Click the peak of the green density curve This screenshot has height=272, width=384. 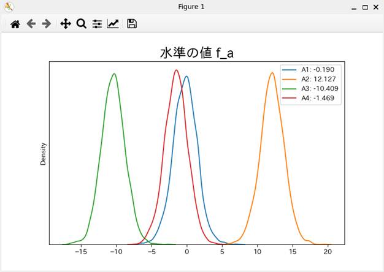pyautogui.click(x=114, y=74)
